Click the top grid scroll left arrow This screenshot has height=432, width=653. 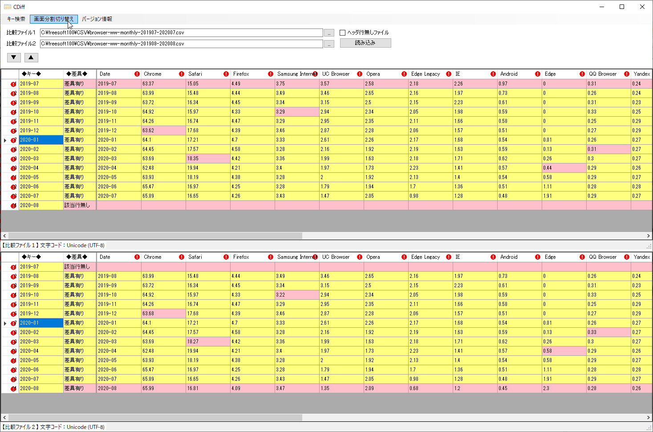pos(4,236)
